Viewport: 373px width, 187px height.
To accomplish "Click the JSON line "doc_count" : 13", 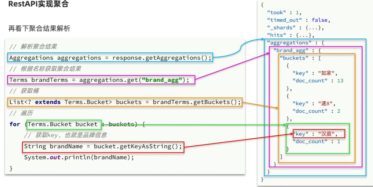I will [318, 81].
